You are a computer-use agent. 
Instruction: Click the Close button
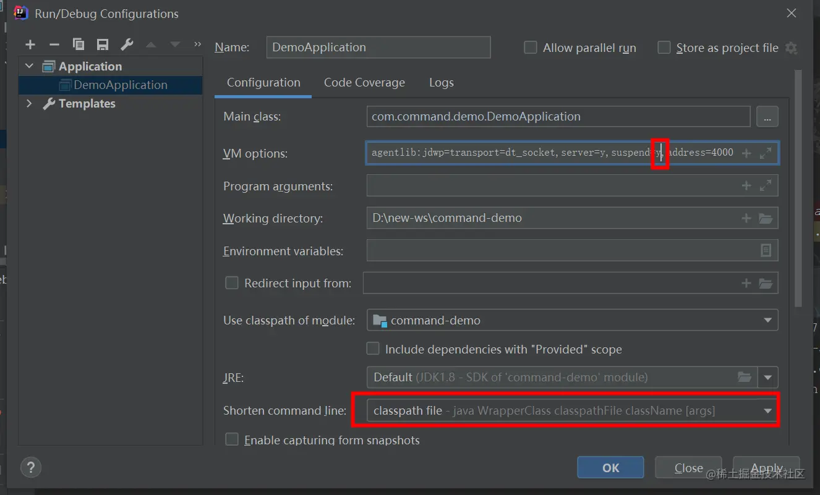(688, 467)
